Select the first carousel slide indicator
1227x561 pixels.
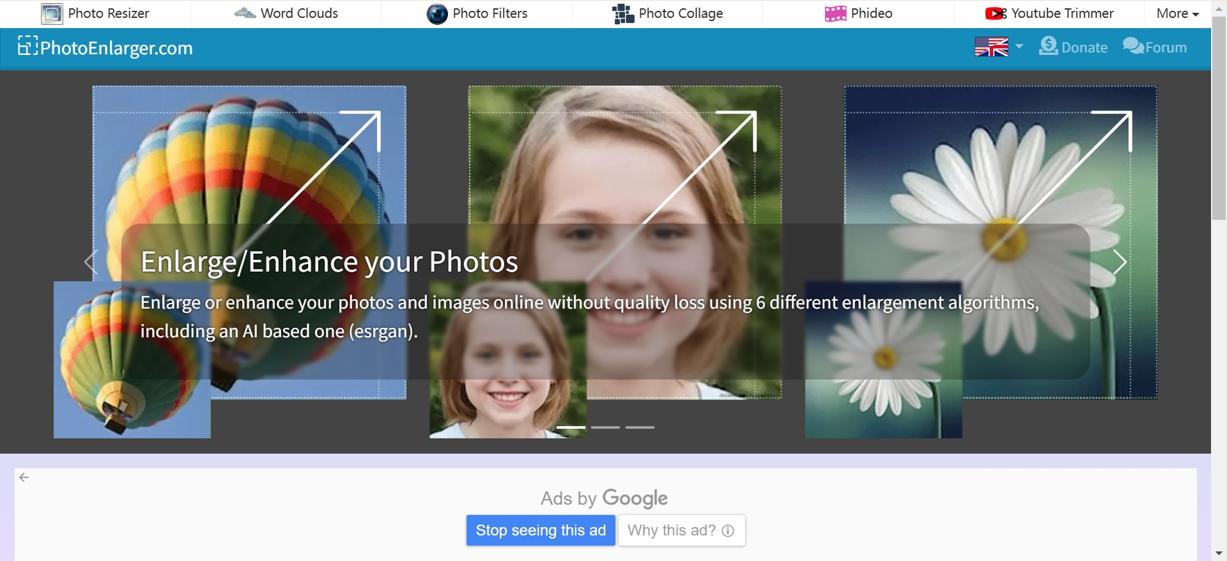tap(571, 427)
